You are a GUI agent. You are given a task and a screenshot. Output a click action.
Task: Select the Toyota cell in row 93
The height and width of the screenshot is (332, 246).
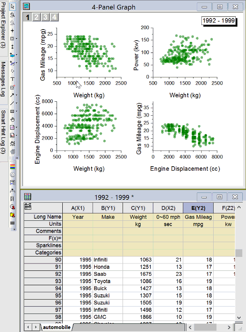(x=107, y=281)
